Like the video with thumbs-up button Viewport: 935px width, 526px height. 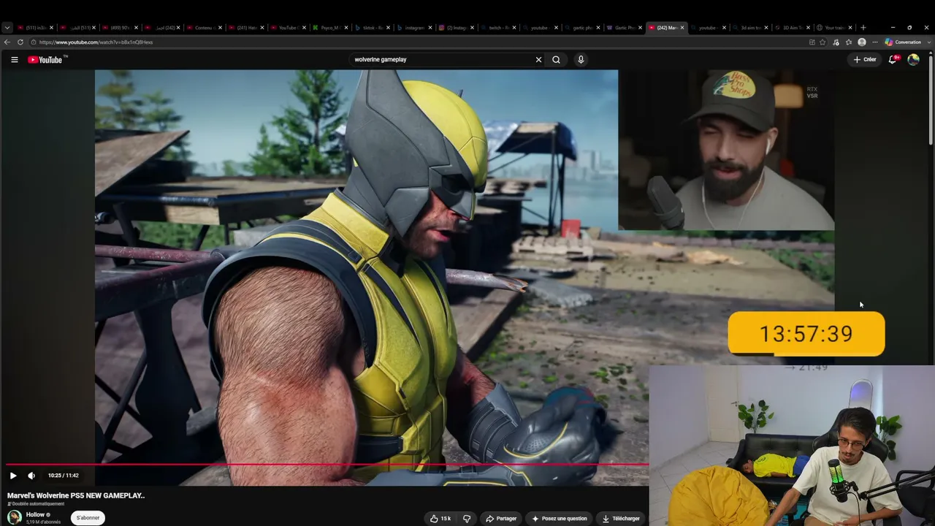[440, 519]
